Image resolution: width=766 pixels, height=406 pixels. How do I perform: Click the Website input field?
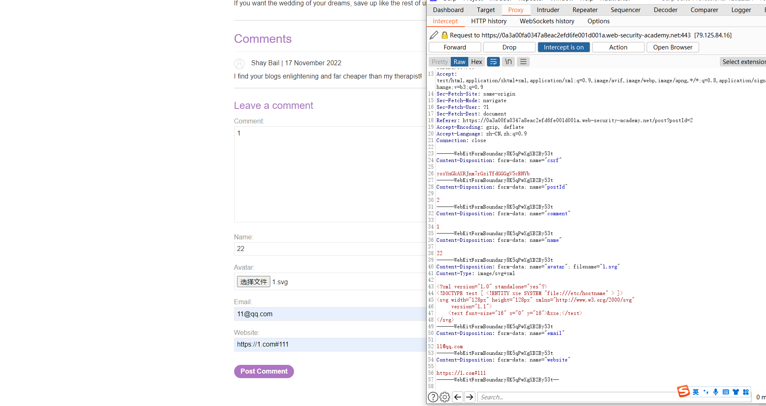(330, 344)
